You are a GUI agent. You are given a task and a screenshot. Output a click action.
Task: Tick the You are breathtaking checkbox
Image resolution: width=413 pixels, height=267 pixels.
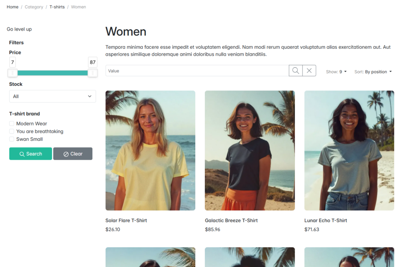12,131
